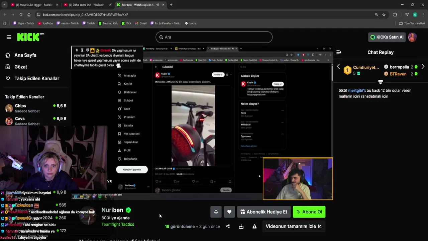Toggle follow heart for Nuriben
Screen dimensions: 428x241
click(229, 212)
